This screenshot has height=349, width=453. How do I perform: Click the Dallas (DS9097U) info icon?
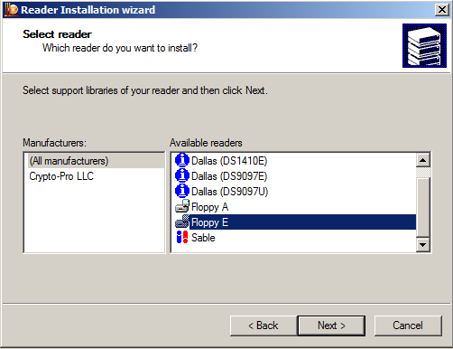click(x=182, y=191)
